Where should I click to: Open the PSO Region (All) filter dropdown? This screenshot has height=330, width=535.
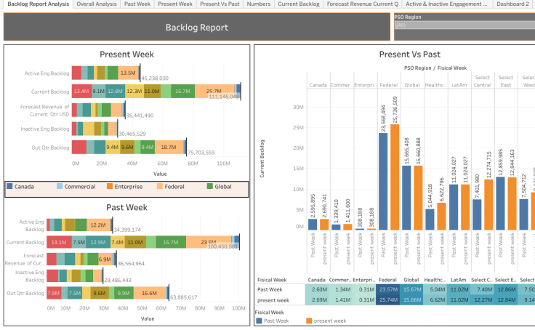464,25
